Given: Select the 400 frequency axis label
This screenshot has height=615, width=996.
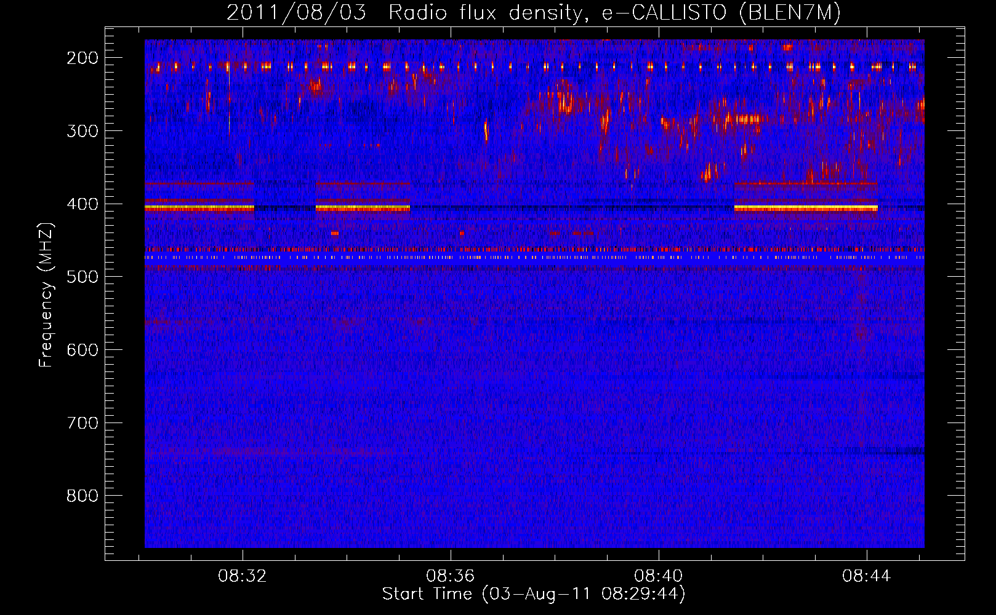Looking at the screenshot, I should [x=82, y=204].
